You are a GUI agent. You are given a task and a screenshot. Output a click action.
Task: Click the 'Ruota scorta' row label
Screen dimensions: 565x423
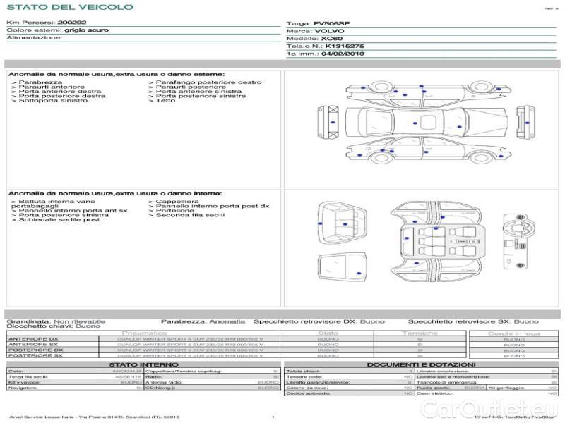click(434, 388)
